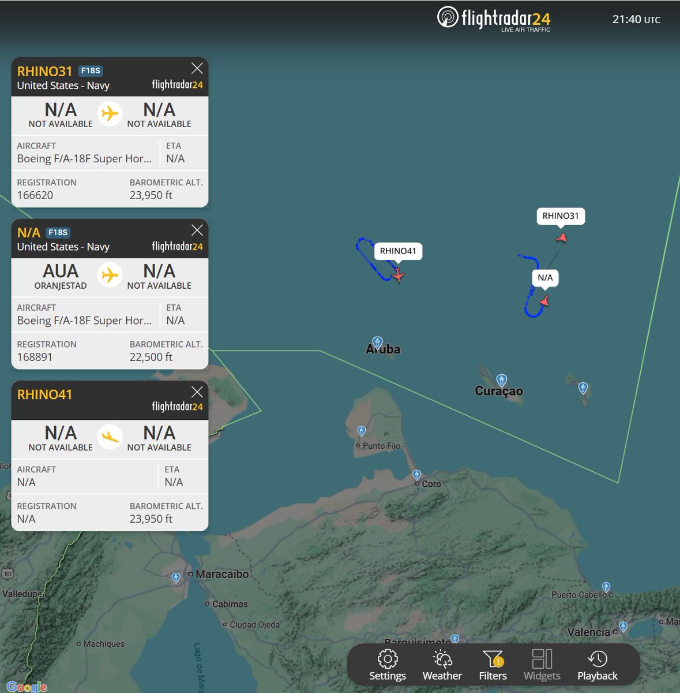Click registration 166620

coord(35,195)
